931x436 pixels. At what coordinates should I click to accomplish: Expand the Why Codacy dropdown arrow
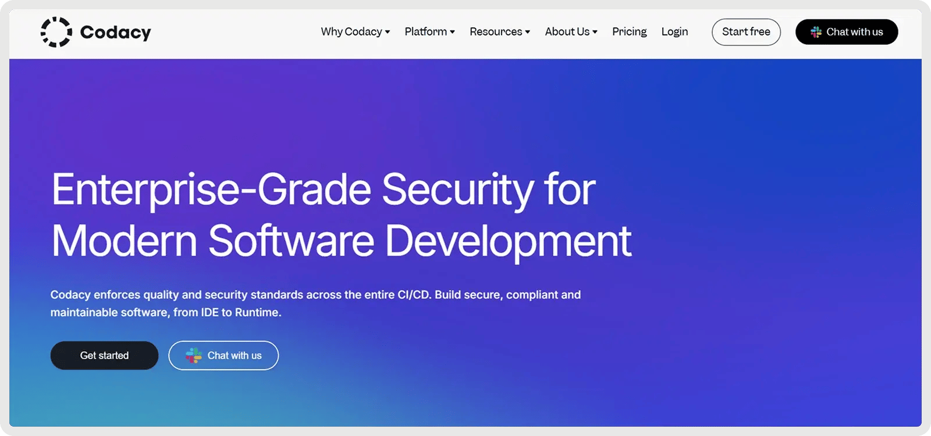click(388, 32)
